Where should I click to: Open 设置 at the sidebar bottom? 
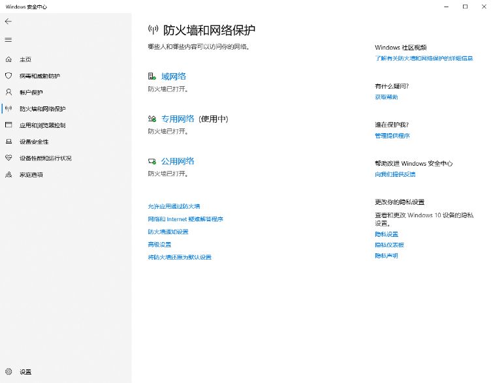25,372
